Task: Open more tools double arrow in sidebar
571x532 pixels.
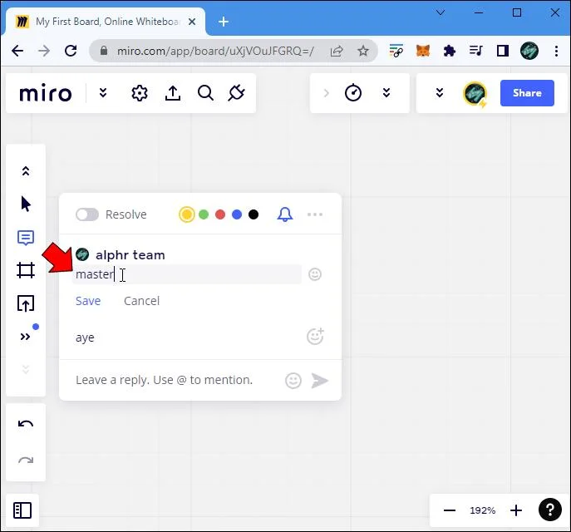Action: coord(25,337)
